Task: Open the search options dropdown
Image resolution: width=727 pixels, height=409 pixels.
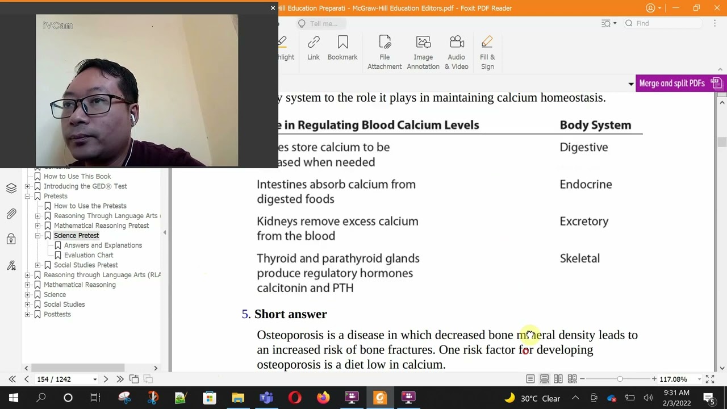Action: pyautogui.click(x=615, y=23)
